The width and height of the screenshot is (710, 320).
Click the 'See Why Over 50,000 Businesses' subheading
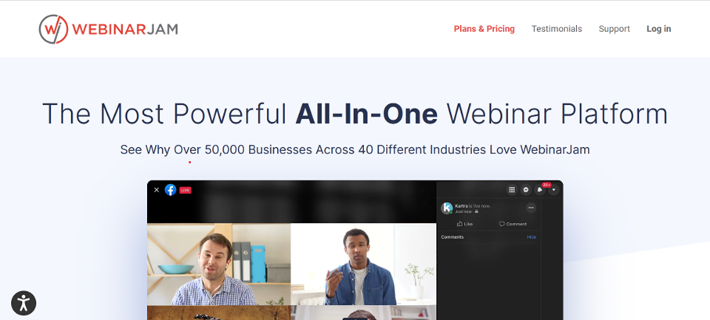[355, 149]
